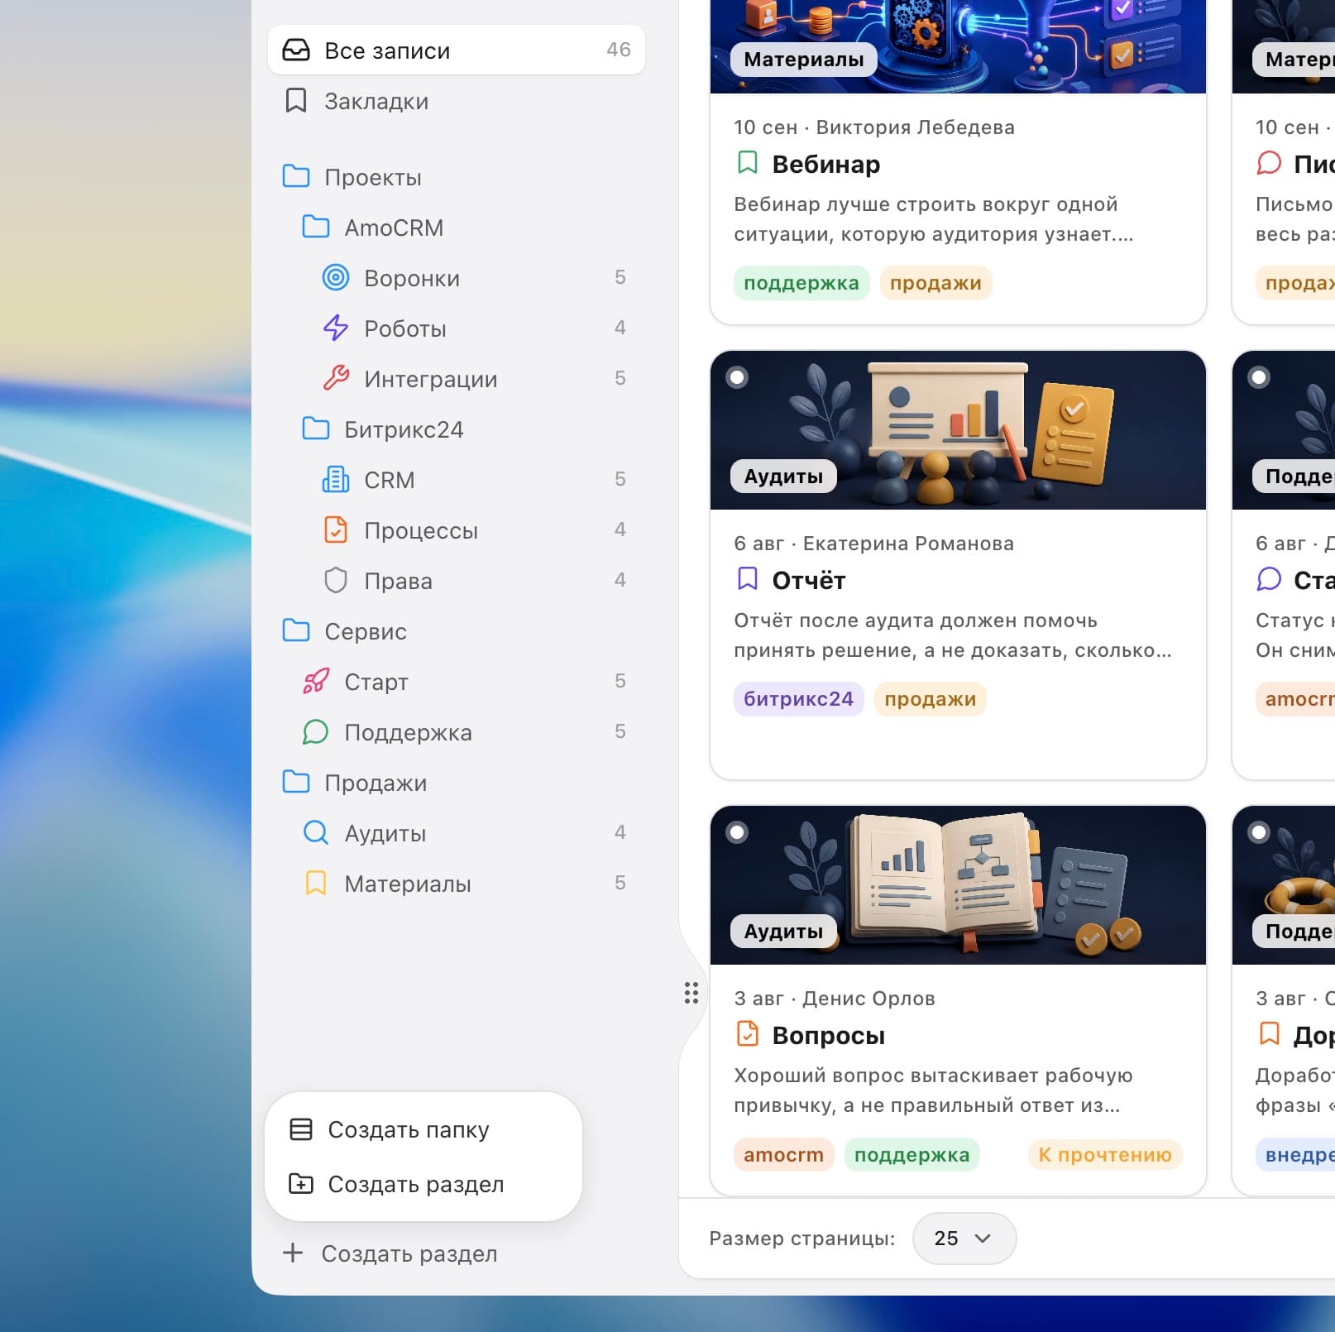Click the inbox icon next to Все записи
This screenshot has height=1332, width=1335.
point(296,50)
